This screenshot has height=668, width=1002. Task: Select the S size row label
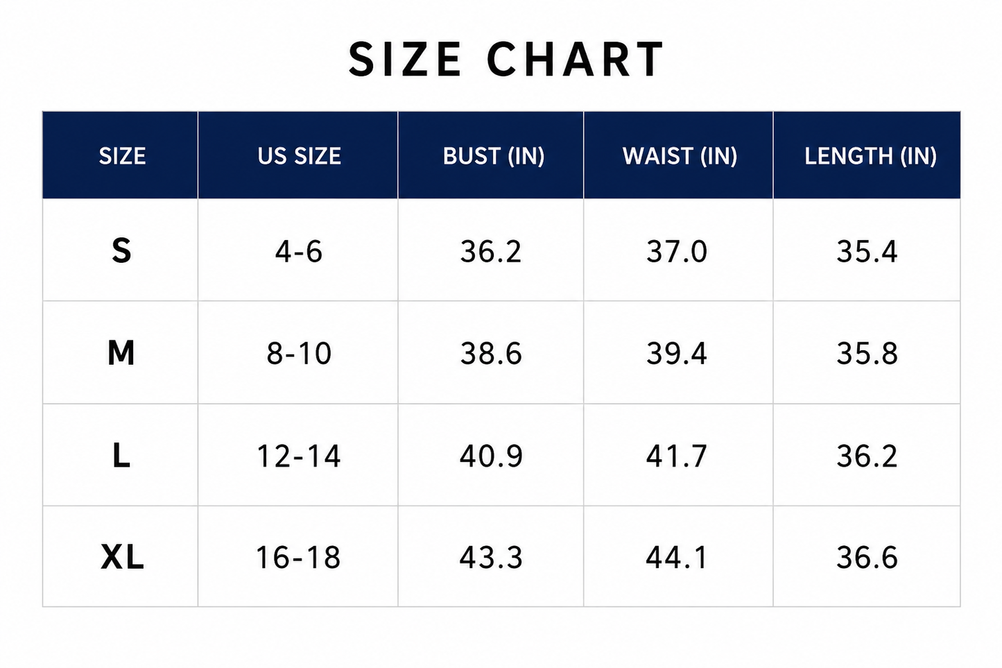121,250
